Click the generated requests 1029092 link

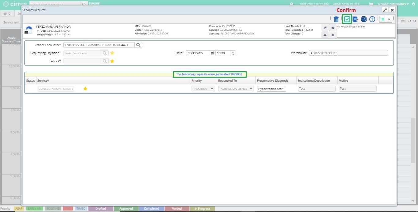[209, 74]
